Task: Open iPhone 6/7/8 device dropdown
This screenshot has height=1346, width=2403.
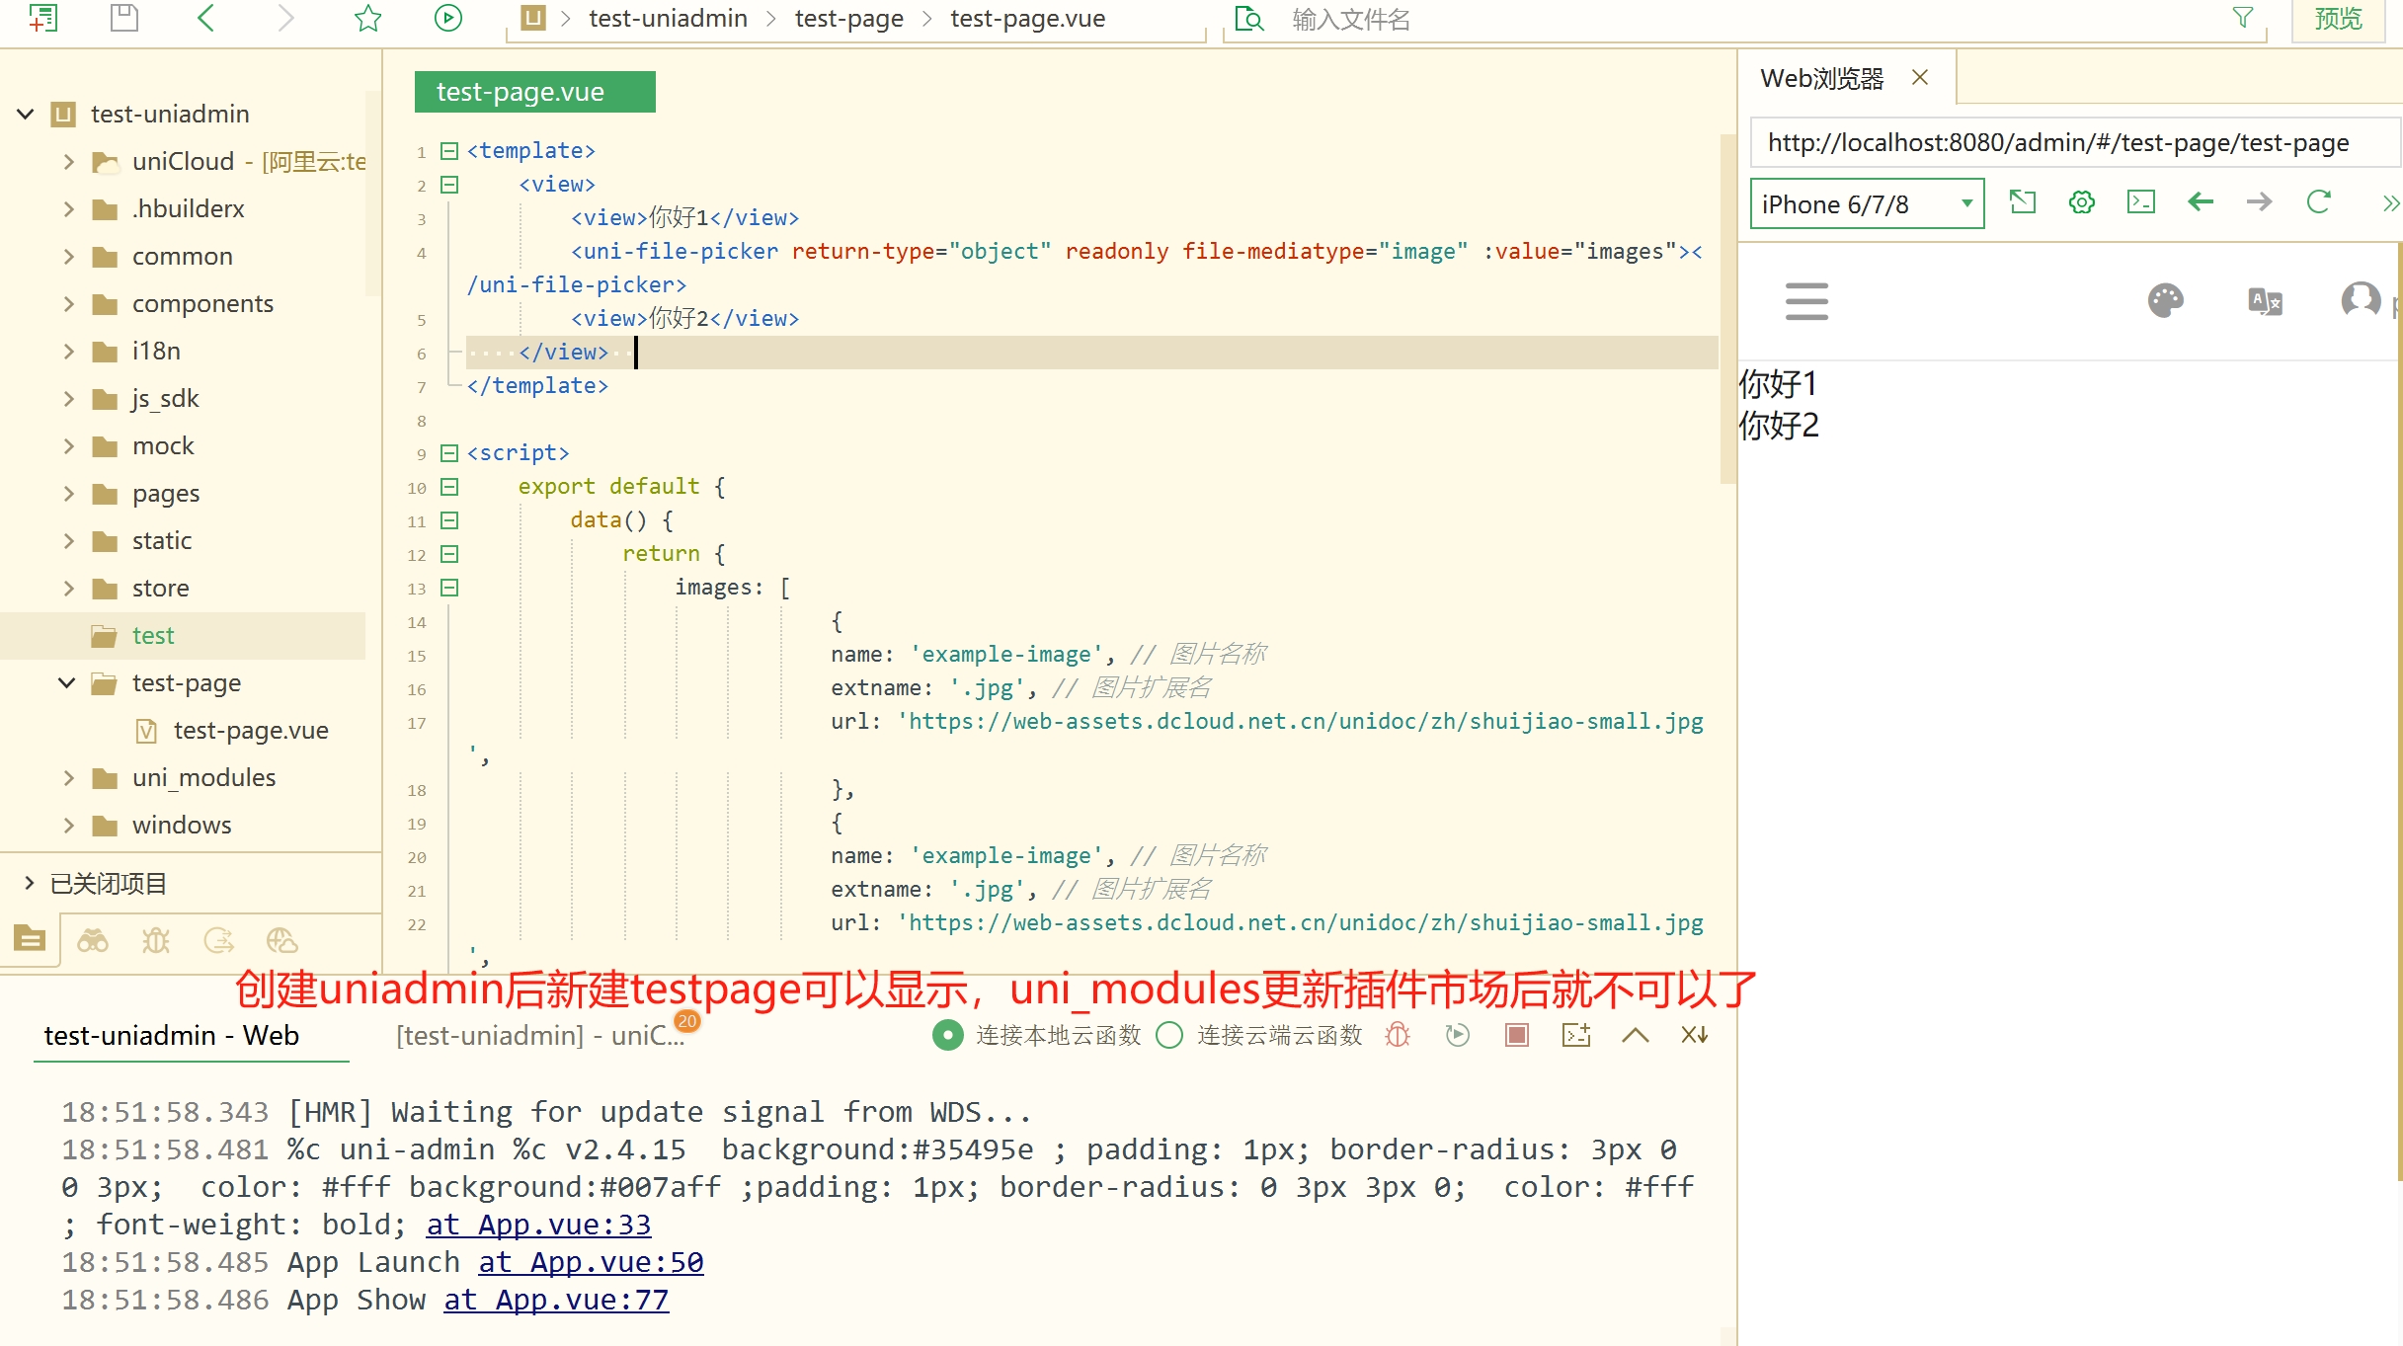Action: click(1866, 204)
